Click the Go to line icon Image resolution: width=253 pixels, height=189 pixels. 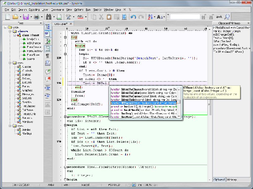click(x=59, y=17)
